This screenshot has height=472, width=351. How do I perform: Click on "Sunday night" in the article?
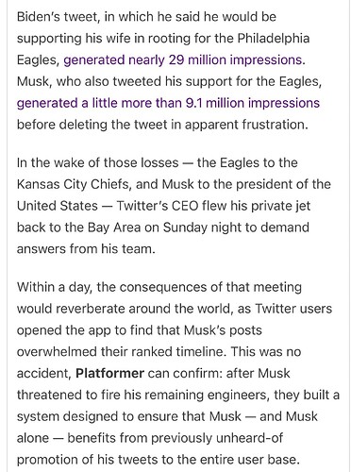coord(201,228)
